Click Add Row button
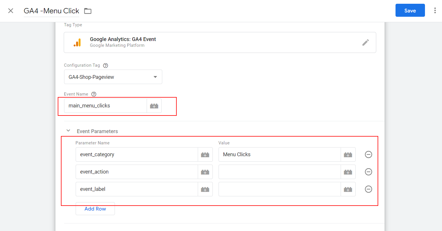Viewport: 442px width, 231px height. pyautogui.click(x=95, y=209)
